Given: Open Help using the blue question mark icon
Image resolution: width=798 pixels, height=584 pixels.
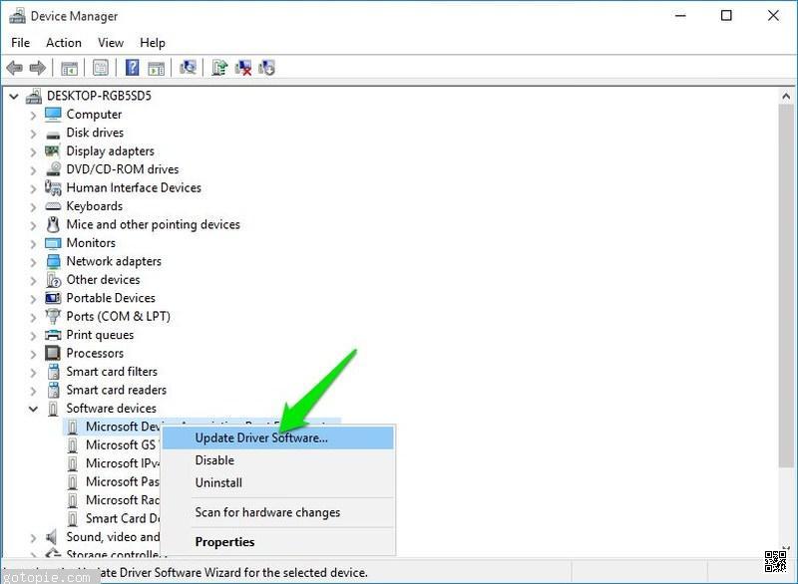Looking at the screenshot, I should click(x=132, y=68).
